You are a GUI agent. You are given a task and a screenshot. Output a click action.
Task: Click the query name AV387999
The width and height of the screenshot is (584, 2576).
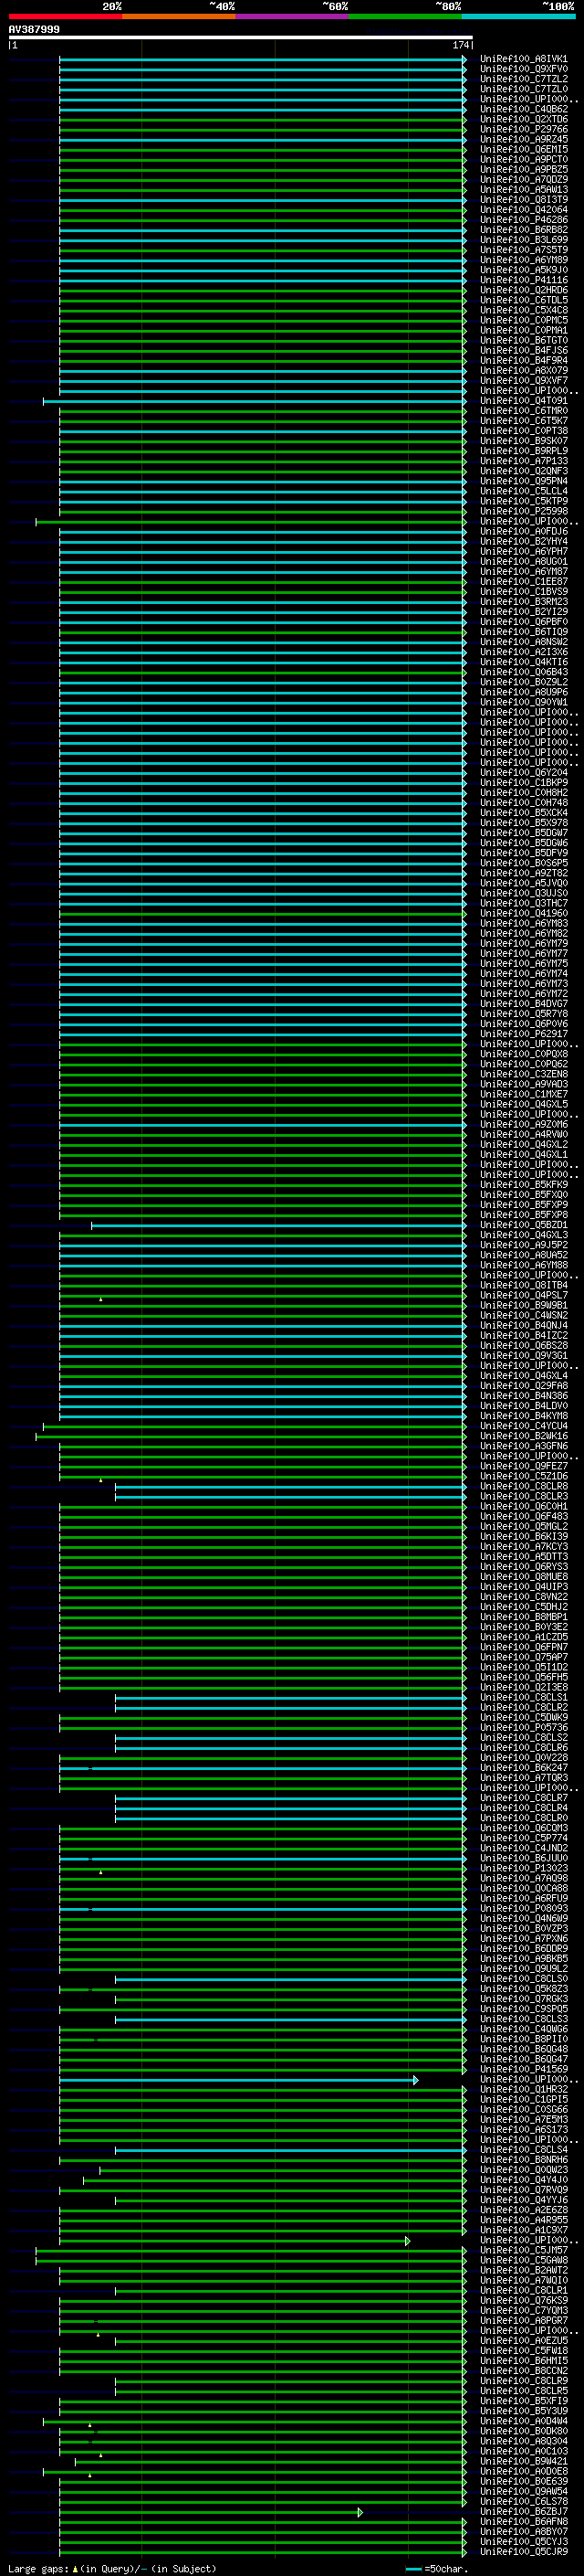coord(34,30)
